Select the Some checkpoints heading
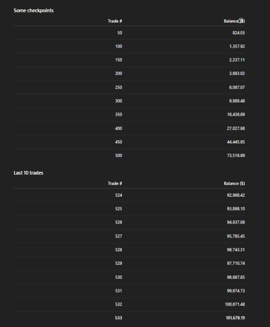Image resolution: width=270 pixels, height=327 pixels. click(33, 10)
